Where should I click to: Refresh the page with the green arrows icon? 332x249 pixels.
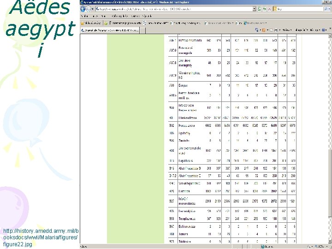pos(265,9)
